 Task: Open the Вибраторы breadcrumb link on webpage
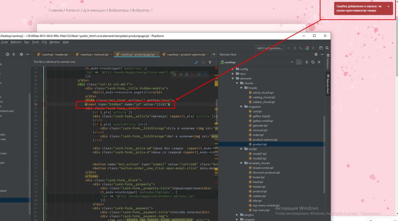point(119,10)
